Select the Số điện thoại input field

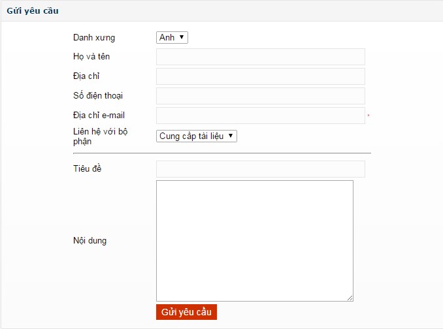[x=260, y=96]
